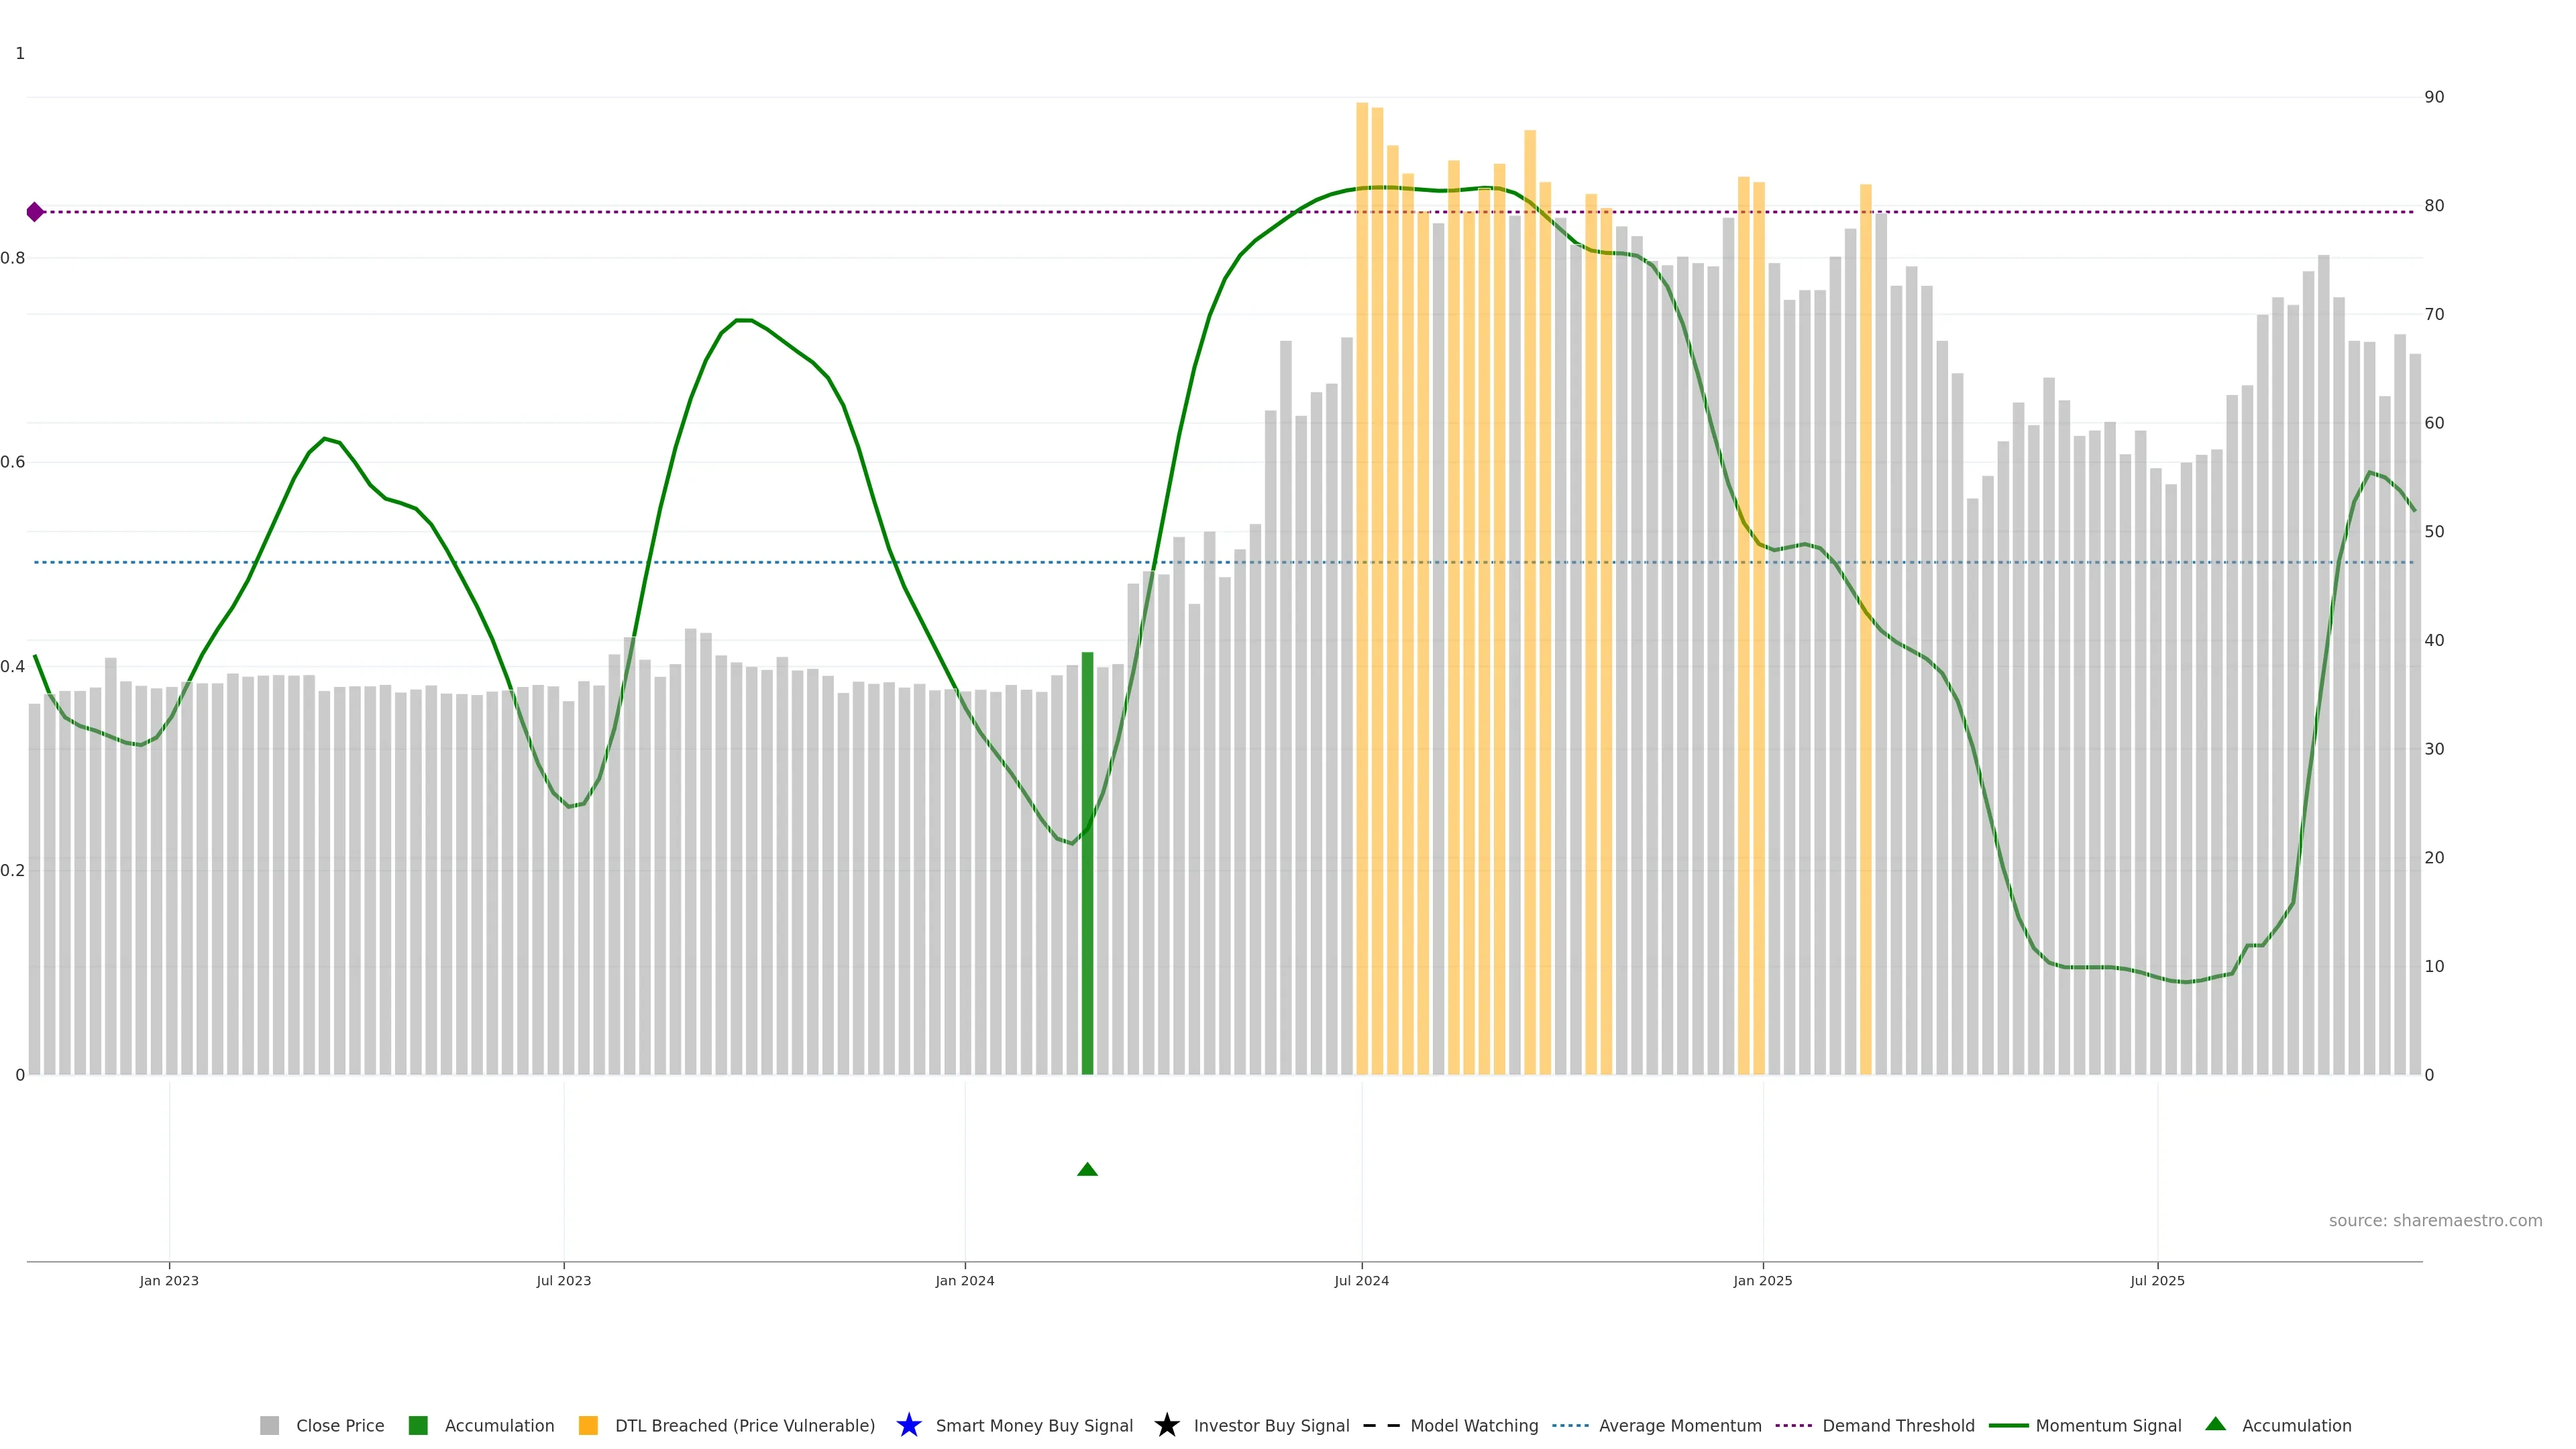Click the green triangle accumulation marker below chart
Image resolution: width=2576 pixels, height=1449 pixels.
point(1087,1169)
